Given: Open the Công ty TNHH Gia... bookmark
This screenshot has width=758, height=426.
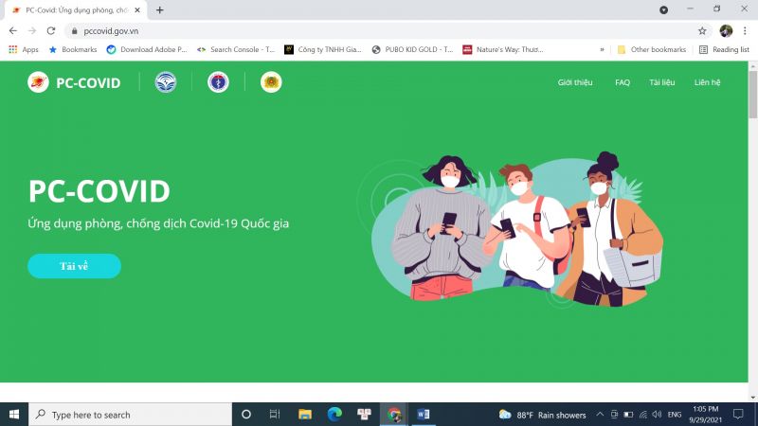Looking at the screenshot, I should [323, 49].
